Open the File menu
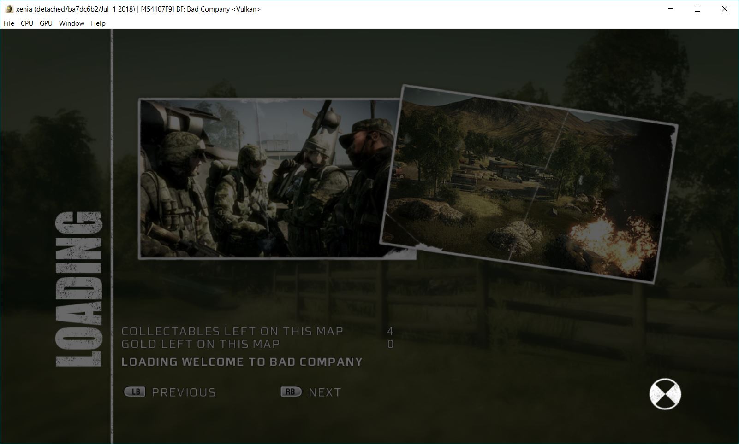 pyautogui.click(x=8, y=23)
